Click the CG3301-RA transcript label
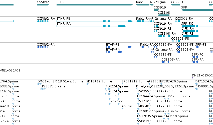Screen dimensions: 213x125 (184, 19)
